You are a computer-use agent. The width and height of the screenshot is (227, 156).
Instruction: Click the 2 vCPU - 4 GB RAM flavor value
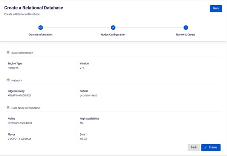tap(19, 139)
